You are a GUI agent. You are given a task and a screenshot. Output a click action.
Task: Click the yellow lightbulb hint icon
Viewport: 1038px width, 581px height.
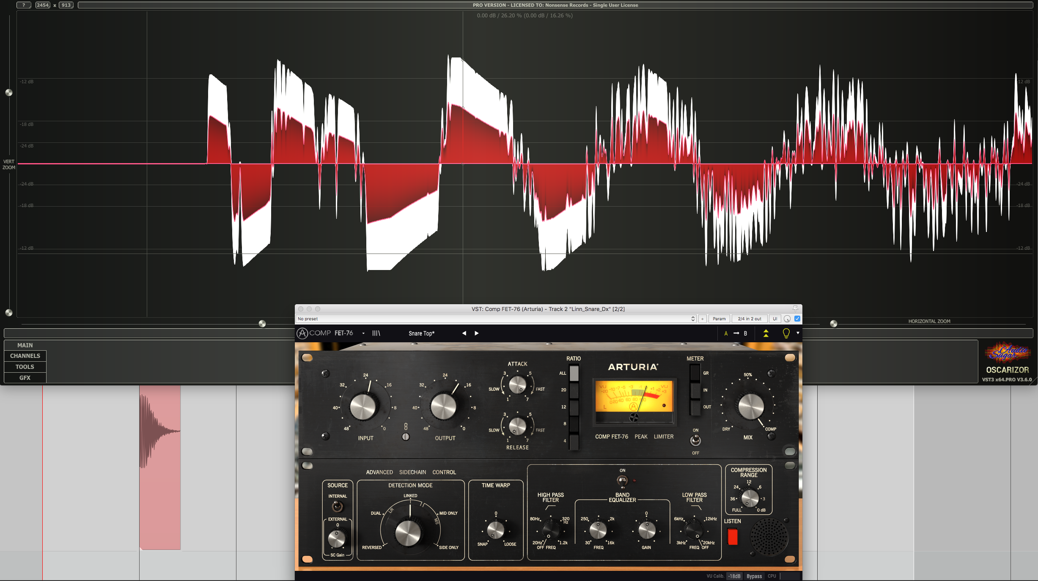786,333
